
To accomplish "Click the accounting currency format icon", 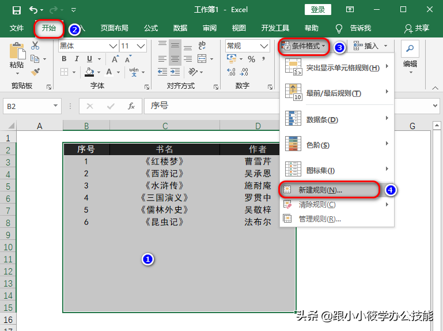I will tap(232, 59).
